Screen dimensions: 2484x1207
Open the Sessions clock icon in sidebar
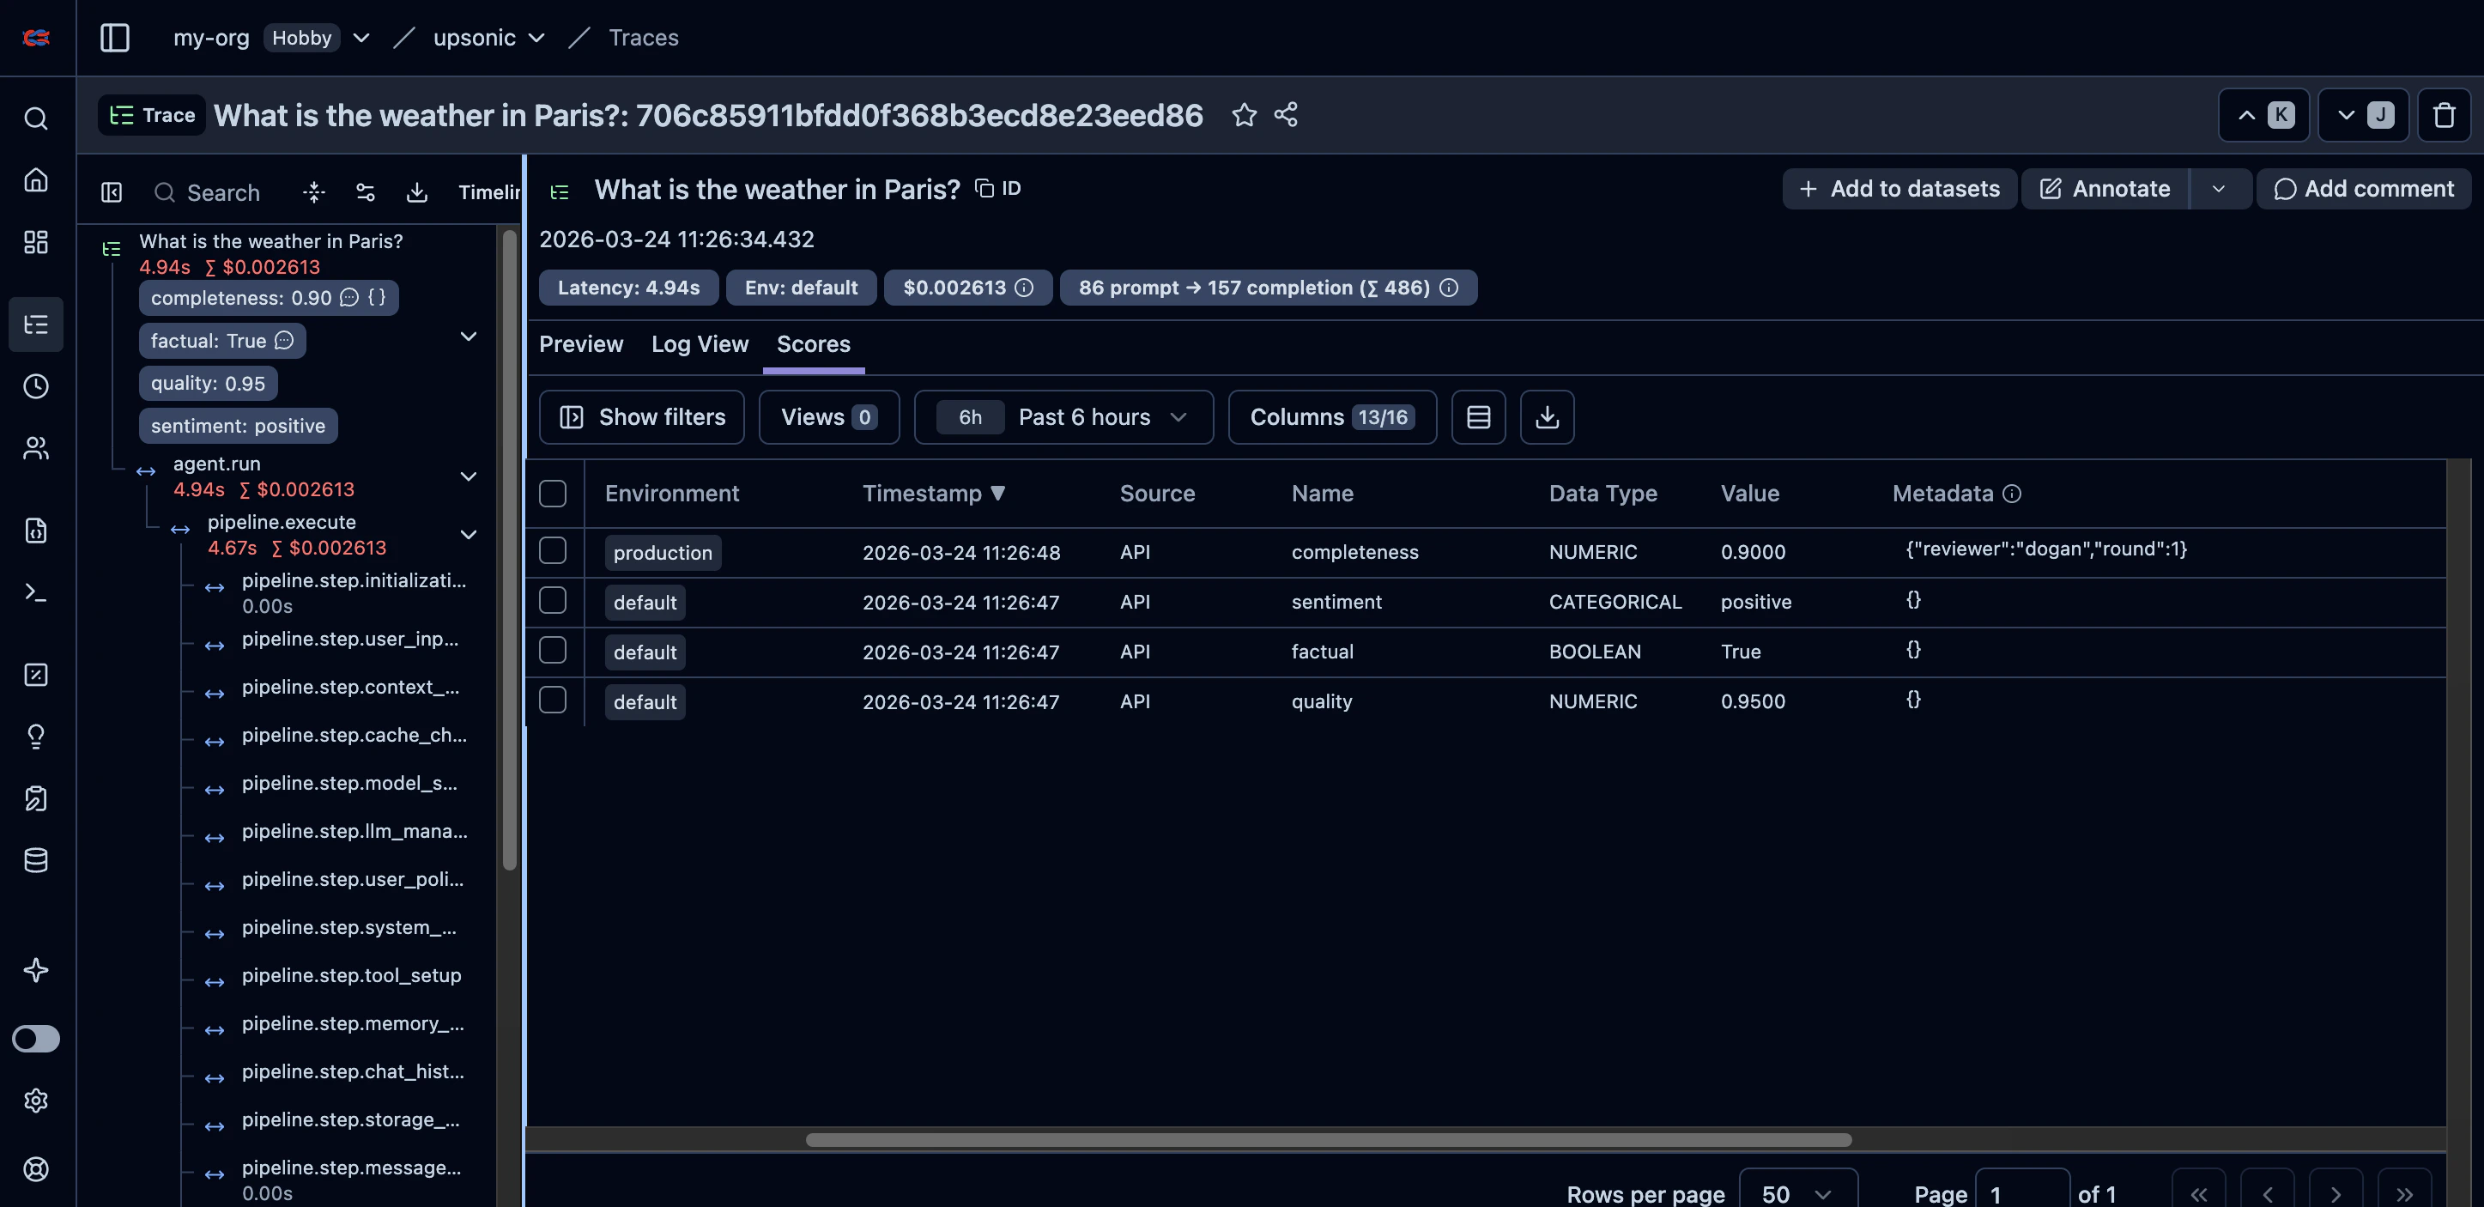(36, 386)
